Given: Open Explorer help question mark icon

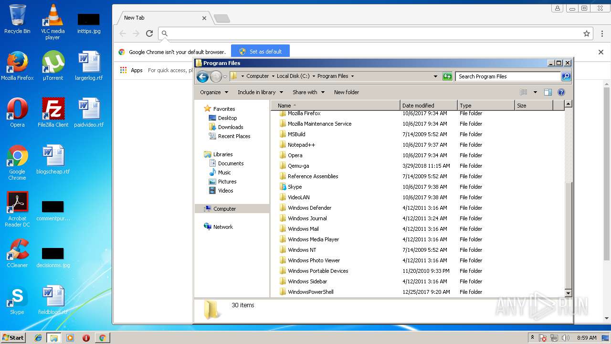Looking at the screenshot, I should coord(561,92).
